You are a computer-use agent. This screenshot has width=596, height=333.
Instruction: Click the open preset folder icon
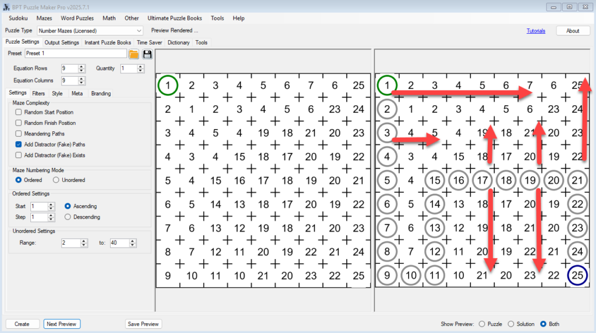tap(134, 54)
